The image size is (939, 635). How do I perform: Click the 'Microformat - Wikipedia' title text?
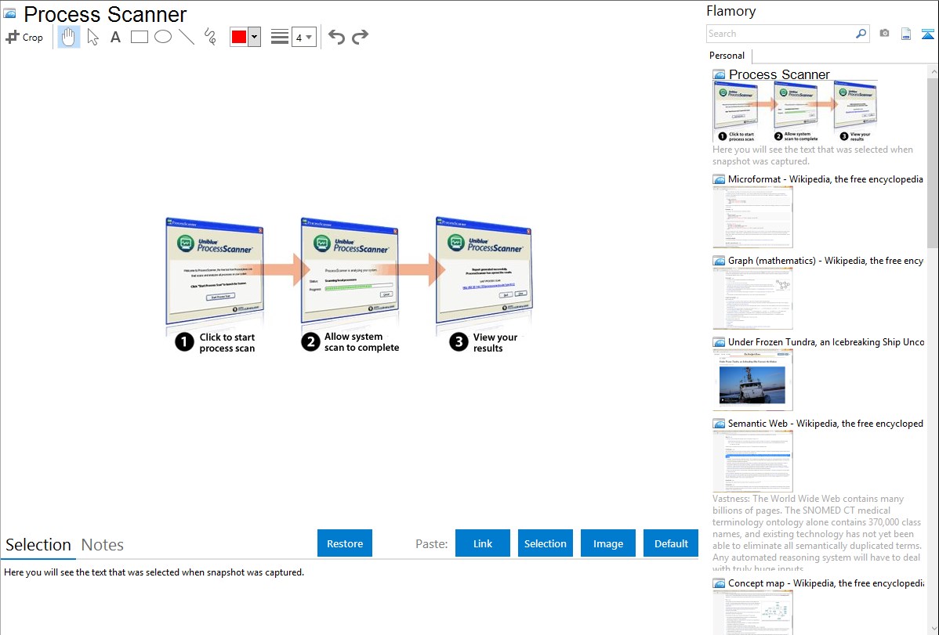tap(826, 179)
